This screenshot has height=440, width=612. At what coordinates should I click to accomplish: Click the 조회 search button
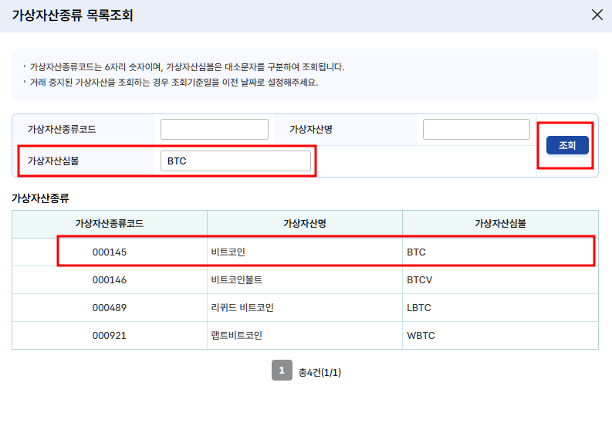click(567, 145)
